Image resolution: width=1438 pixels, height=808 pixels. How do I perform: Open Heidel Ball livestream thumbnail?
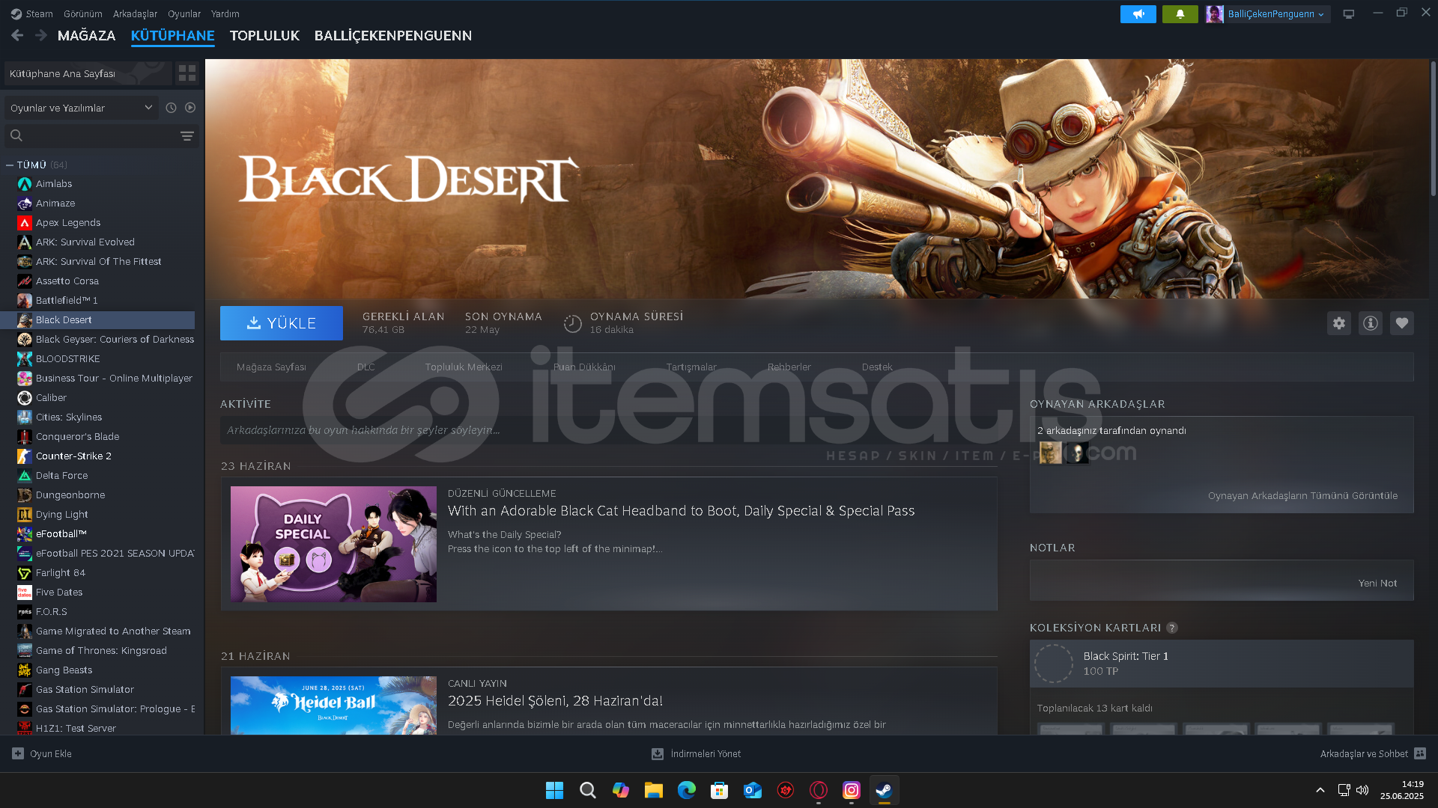333,705
